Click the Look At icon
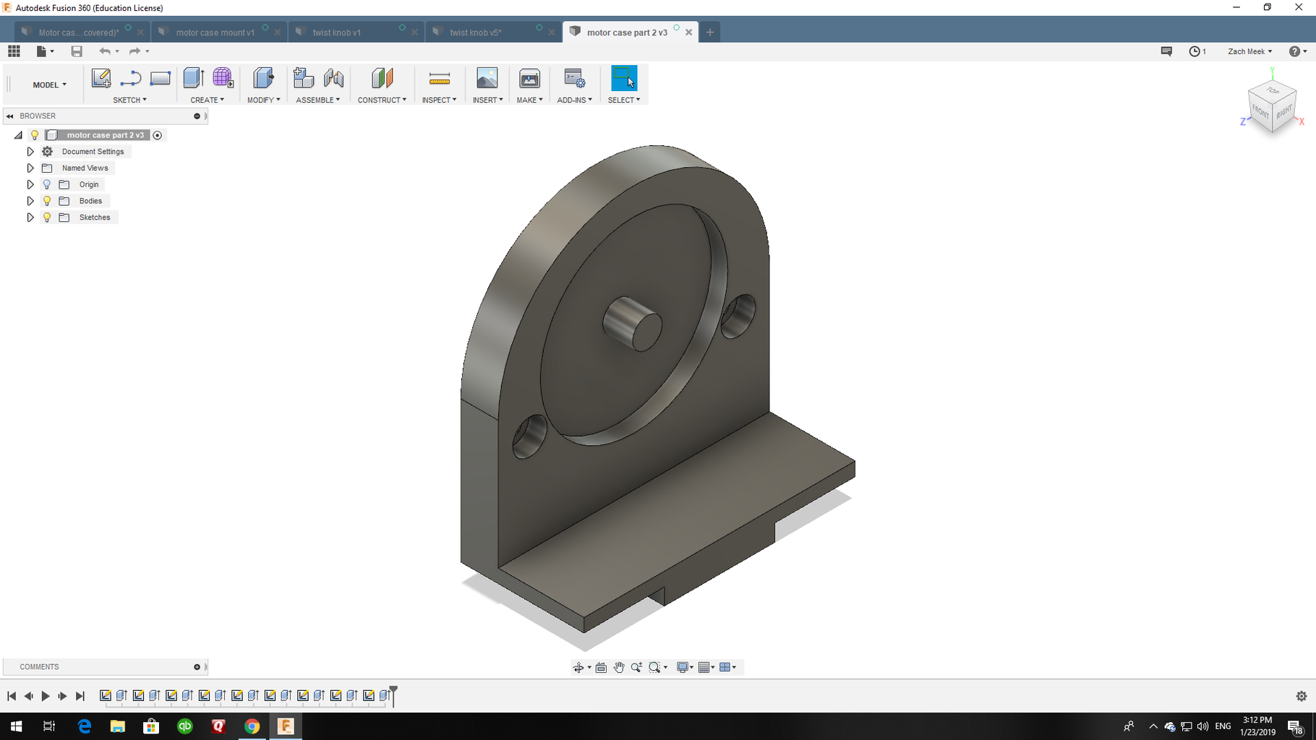The image size is (1316, 740). pos(601,668)
